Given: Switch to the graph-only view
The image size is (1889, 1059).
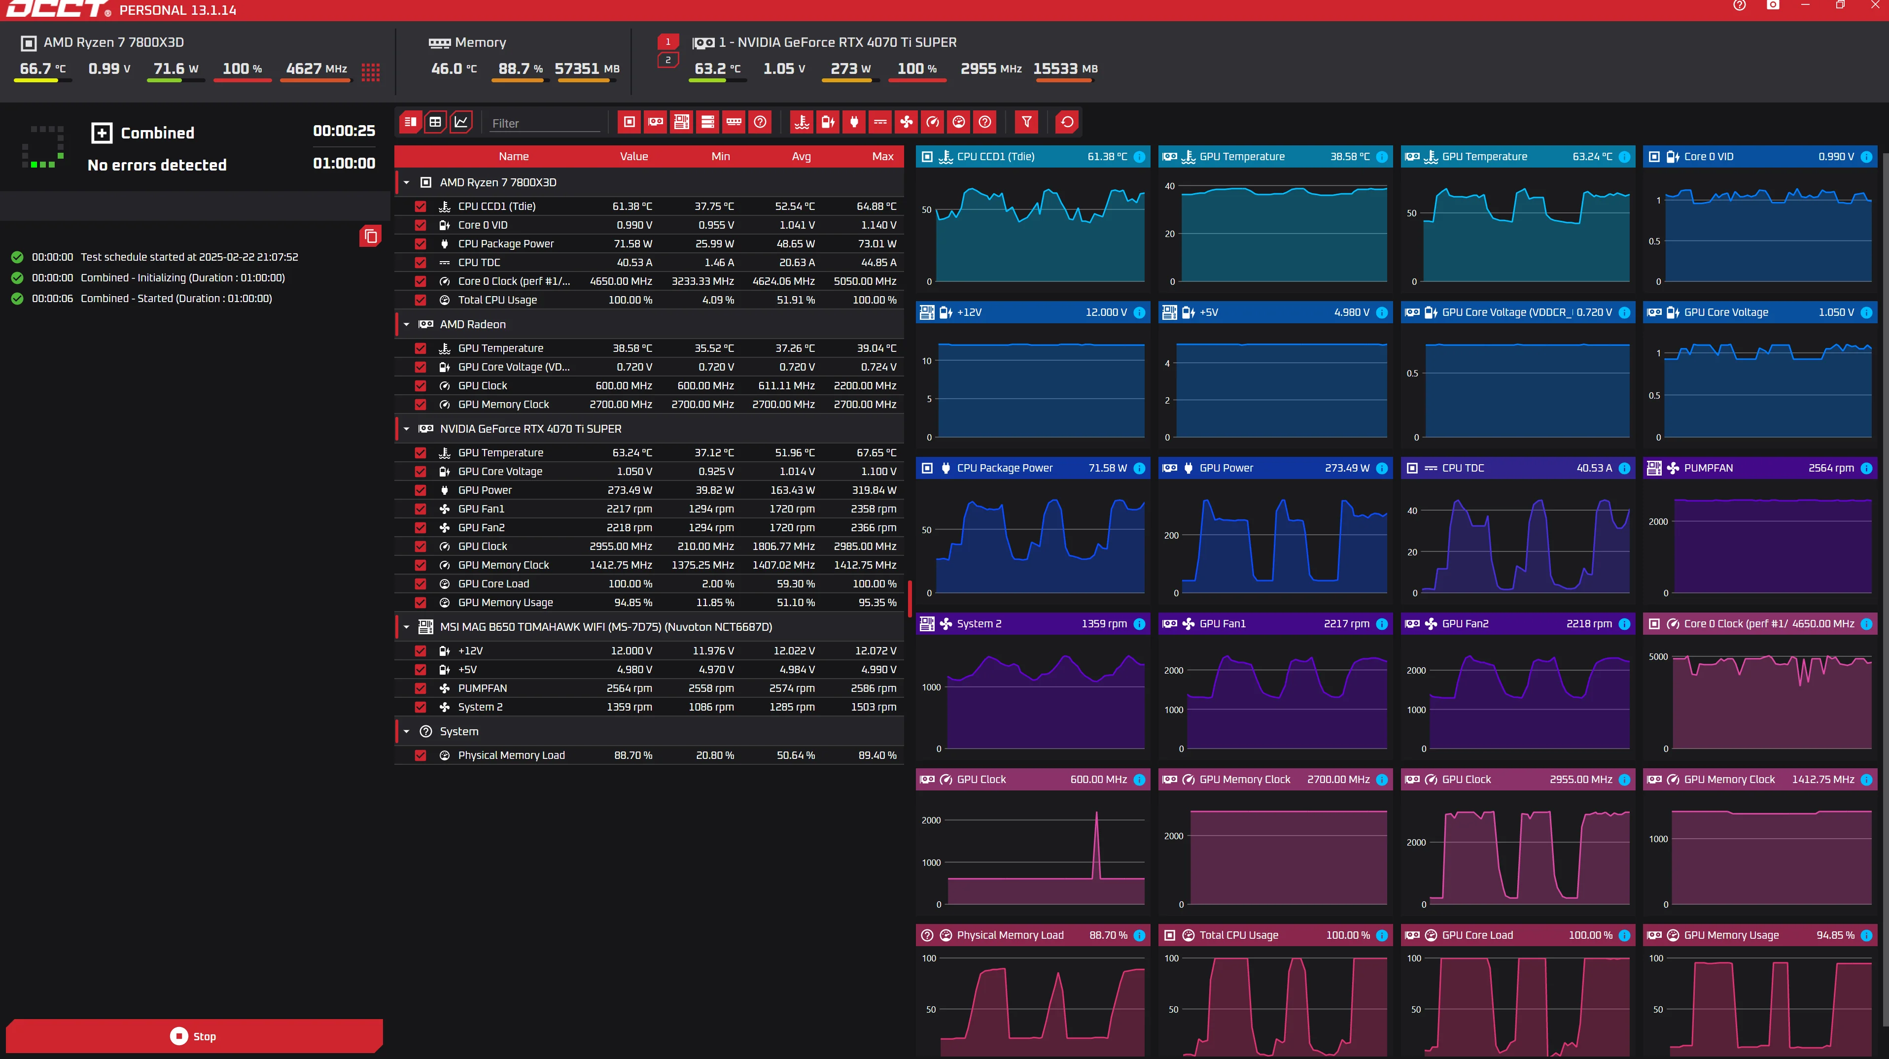Looking at the screenshot, I should coord(461,122).
